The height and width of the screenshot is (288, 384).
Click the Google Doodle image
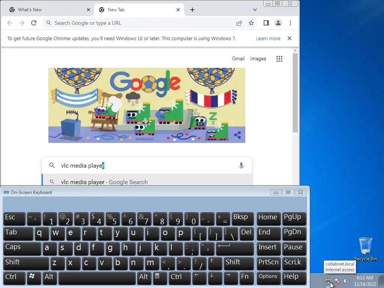147,105
